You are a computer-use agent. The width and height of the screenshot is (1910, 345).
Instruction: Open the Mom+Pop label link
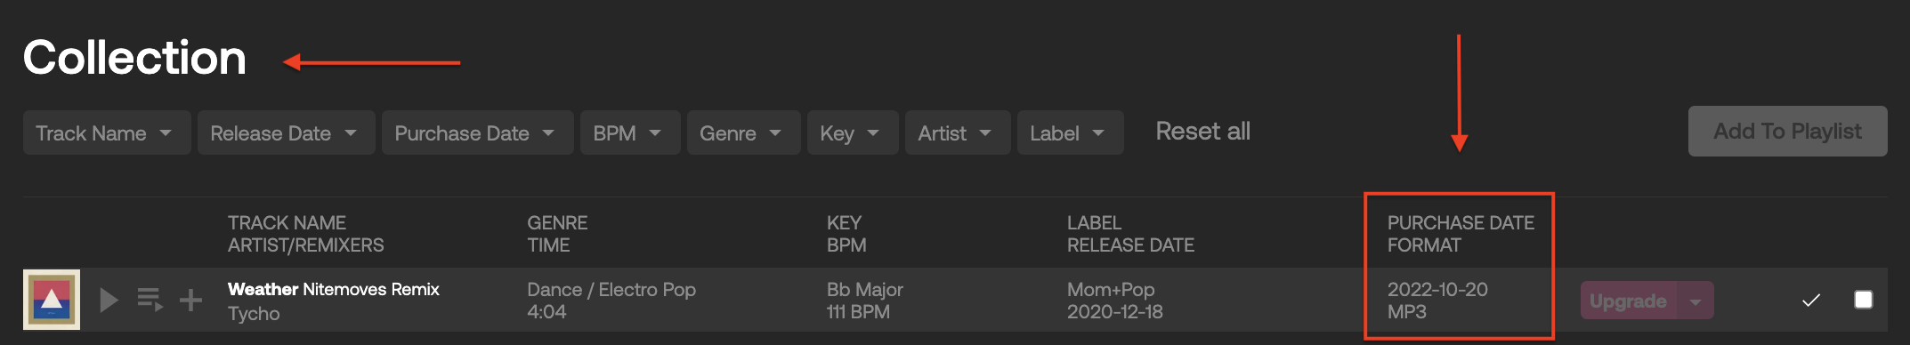1111,290
